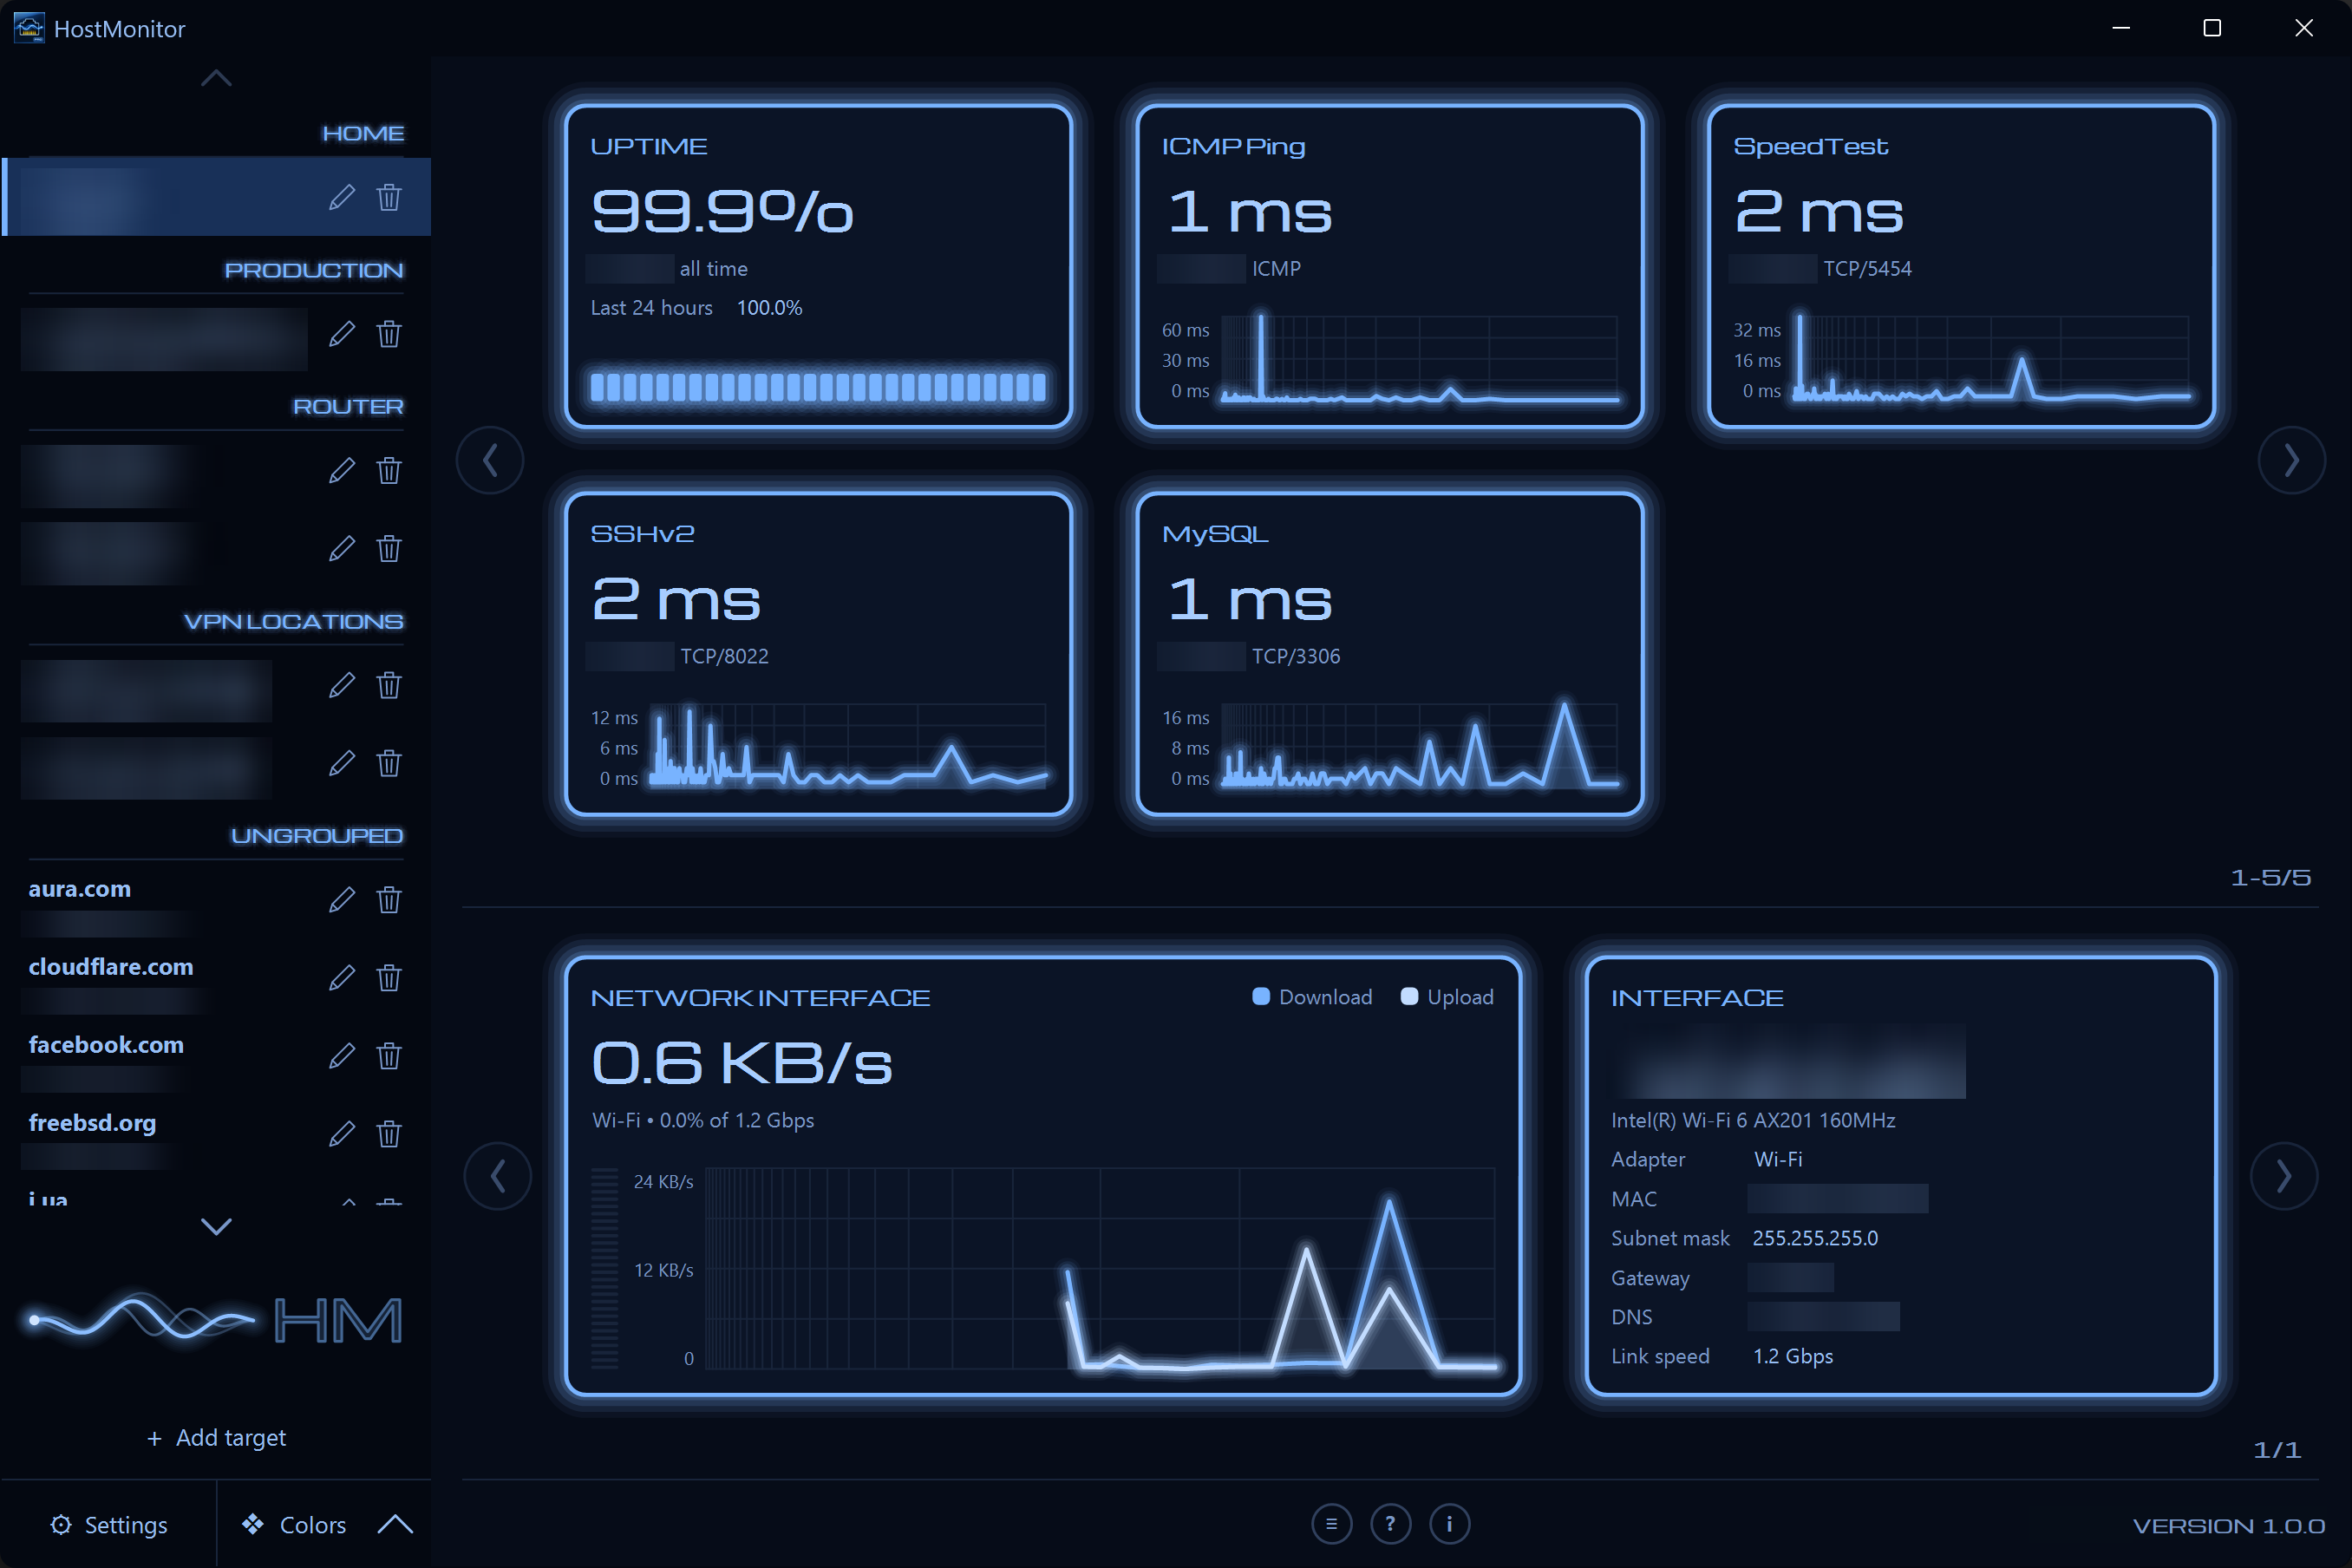The height and width of the screenshot is (1568, 2352).
Task: Go to next network interface page
Action: [2283, 1176]
